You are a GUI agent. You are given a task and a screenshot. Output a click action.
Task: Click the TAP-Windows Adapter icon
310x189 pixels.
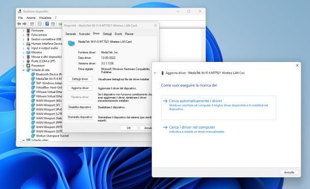point(33,83)
